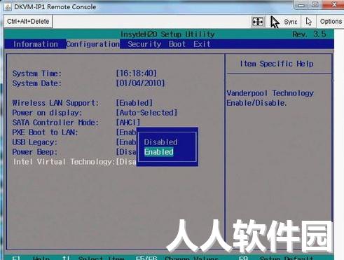Screen dimensions: 344x260
Task: Switch to the Information tab
Action: [36, 44]
